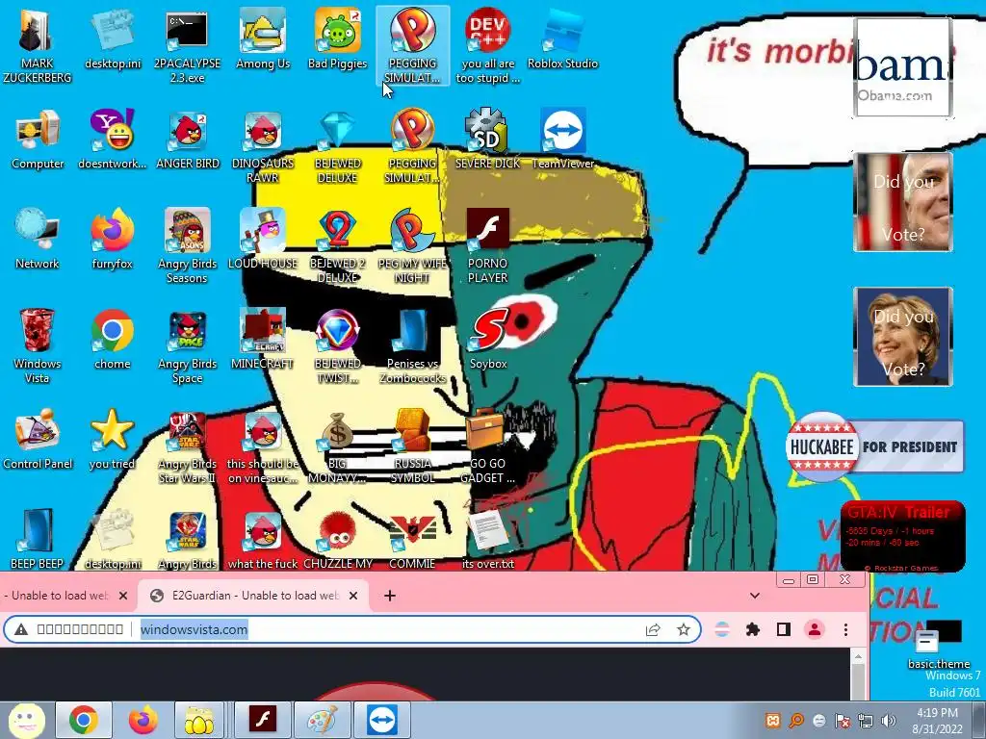The height and width of the screenshot is (739, 986).
Task: Open the Network desktop icon
Action: (x=38, y=239)
